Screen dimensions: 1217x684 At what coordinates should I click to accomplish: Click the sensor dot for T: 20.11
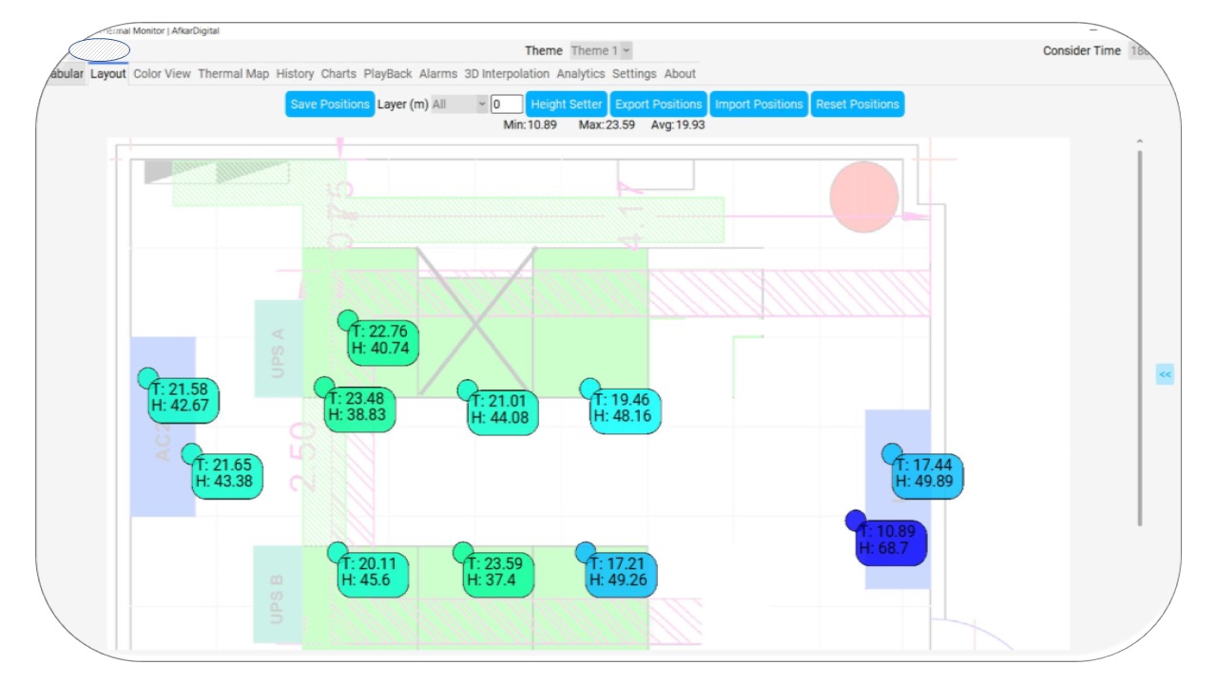[x=338, y=552]
